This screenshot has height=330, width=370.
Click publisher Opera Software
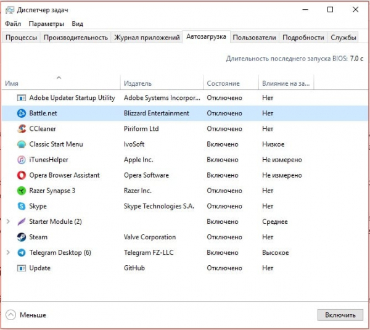point(146,175)
